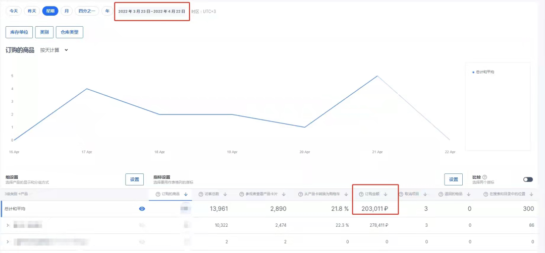
Task: Sort by 退回的物品 column arrow
Action: [x=468, y=194]
